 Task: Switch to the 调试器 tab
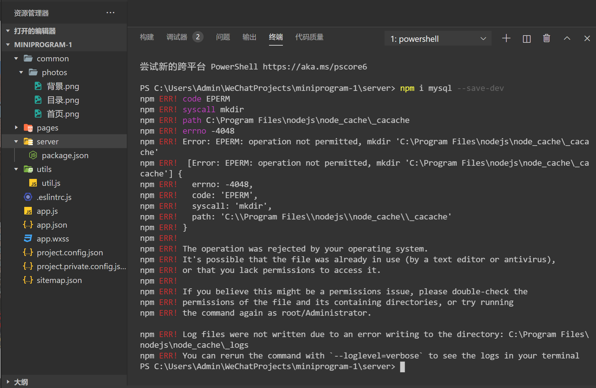coord(177,37)
